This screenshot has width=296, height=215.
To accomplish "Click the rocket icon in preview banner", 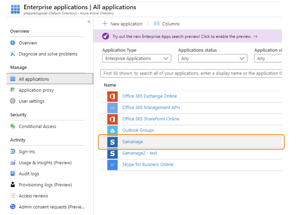I will click(x=106, y=36).
